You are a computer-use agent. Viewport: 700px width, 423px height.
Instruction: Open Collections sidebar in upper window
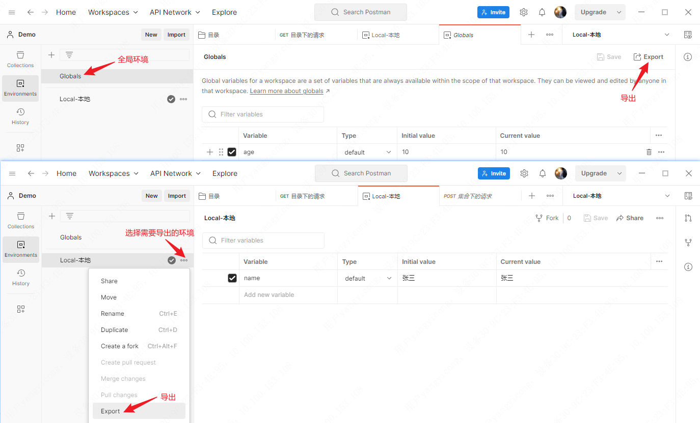20,59
